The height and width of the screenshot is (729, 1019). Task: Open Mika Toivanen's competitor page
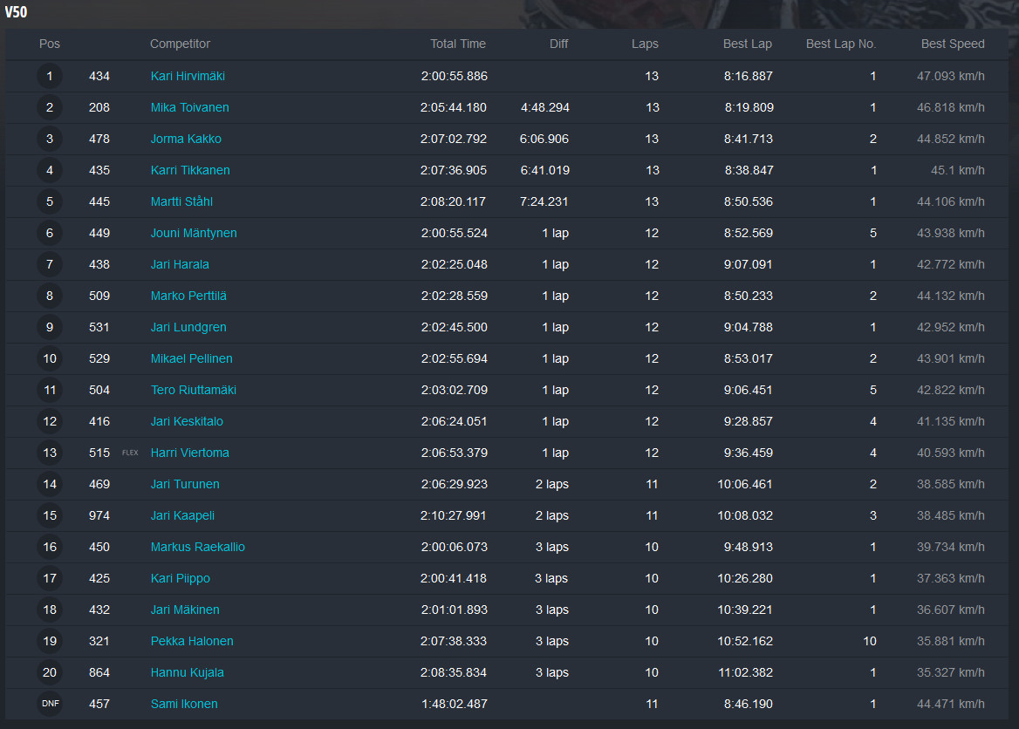[x=190, y=107]
